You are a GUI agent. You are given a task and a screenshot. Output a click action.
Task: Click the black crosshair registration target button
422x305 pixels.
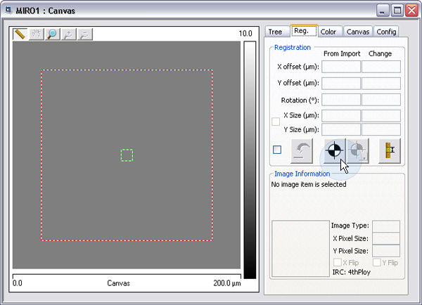coord(335,151)
